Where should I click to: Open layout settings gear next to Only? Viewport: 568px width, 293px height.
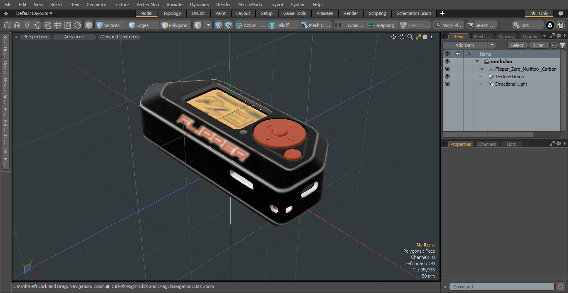[x=561, y=13]
